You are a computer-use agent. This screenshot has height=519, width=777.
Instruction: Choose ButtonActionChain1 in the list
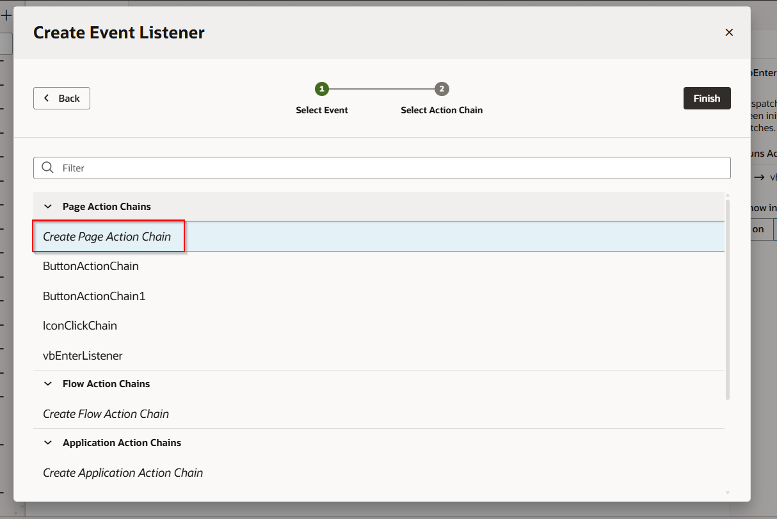coord(94,296)
